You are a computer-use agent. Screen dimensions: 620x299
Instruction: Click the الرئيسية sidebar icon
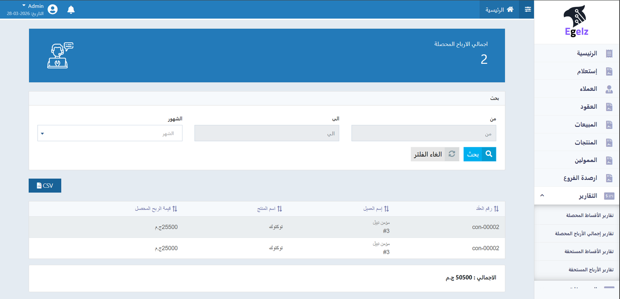point(609,53)
